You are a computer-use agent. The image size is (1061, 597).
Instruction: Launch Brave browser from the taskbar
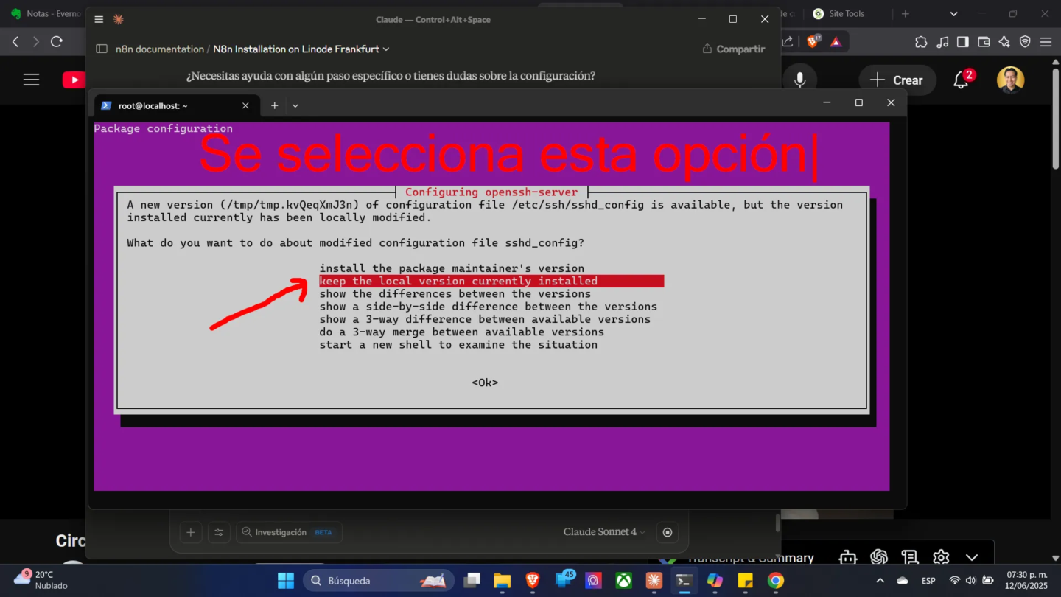coord(533,581)
